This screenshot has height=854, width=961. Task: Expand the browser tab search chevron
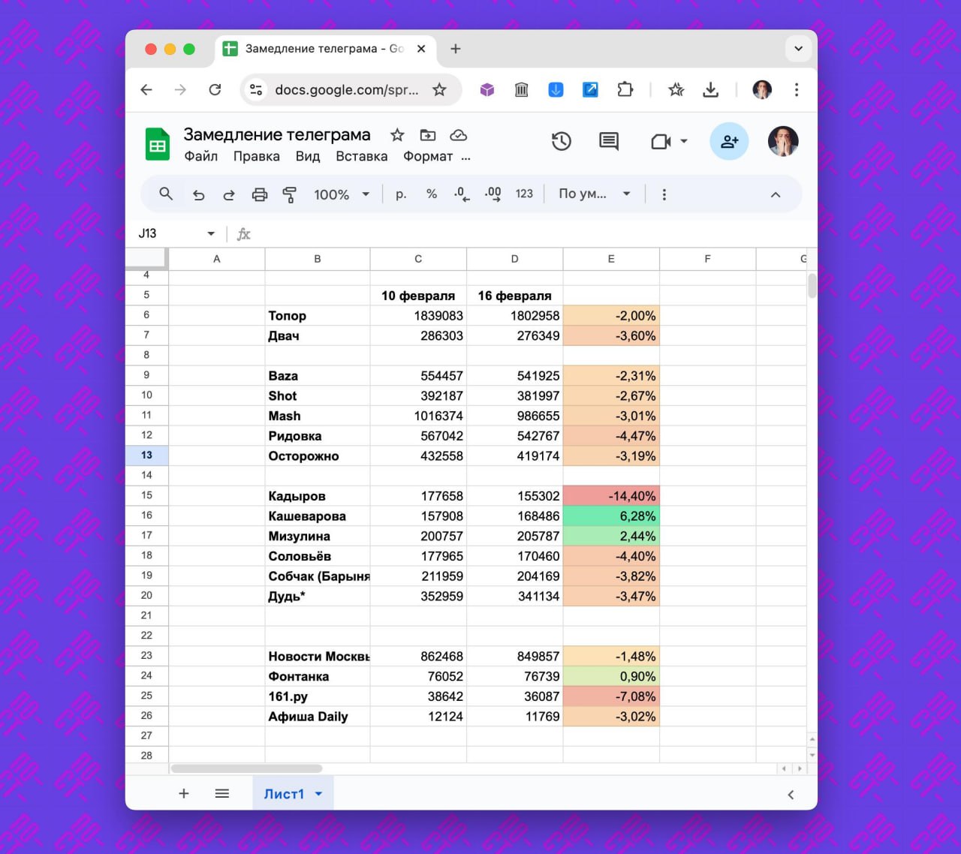[798, 49]
